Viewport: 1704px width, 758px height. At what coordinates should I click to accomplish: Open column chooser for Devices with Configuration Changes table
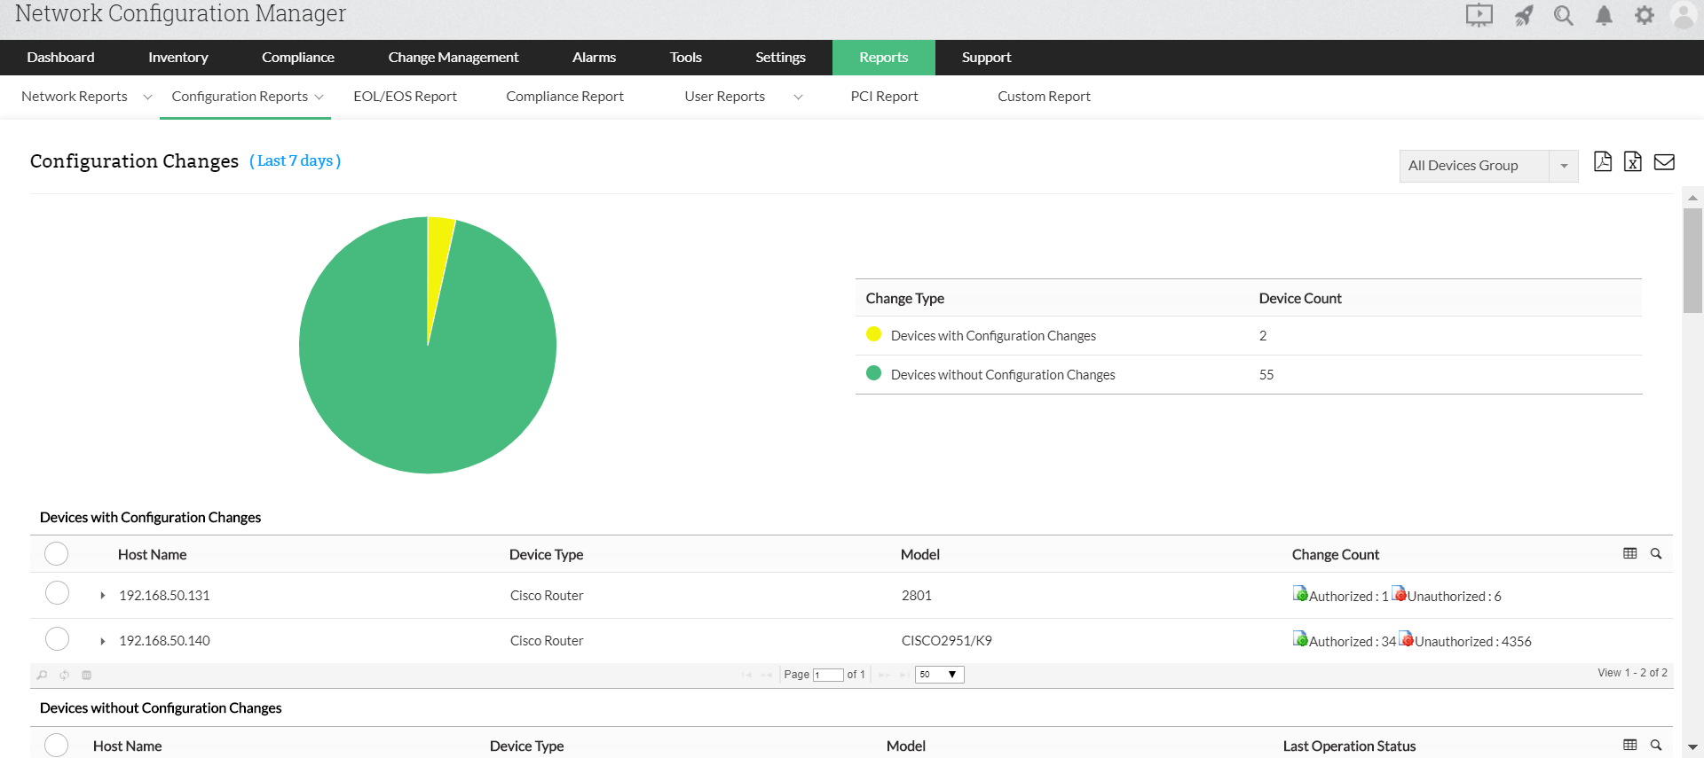[1630, 553]
